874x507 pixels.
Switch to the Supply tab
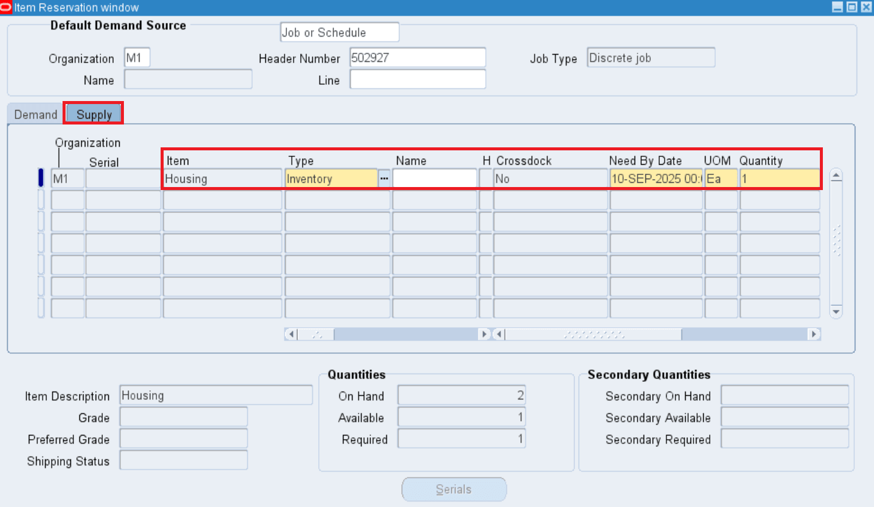click(93, 114)
